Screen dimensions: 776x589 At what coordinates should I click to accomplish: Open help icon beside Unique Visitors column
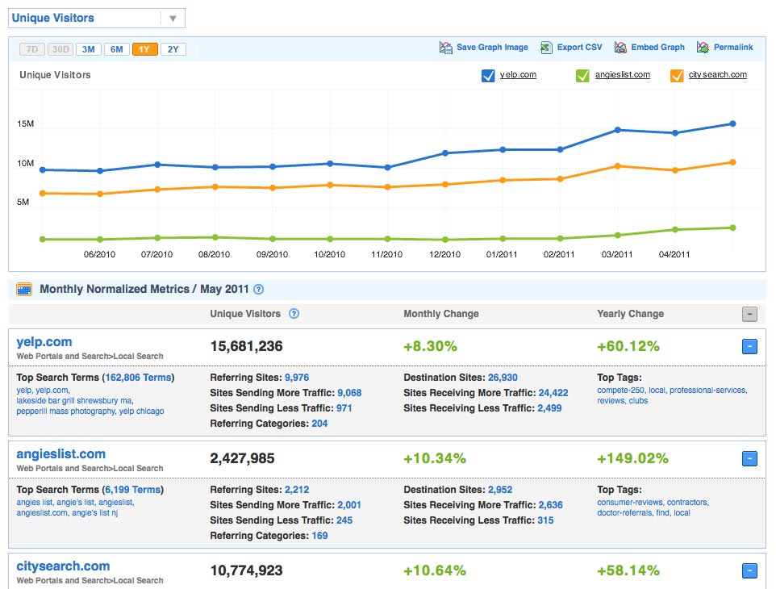coord(294,314)
